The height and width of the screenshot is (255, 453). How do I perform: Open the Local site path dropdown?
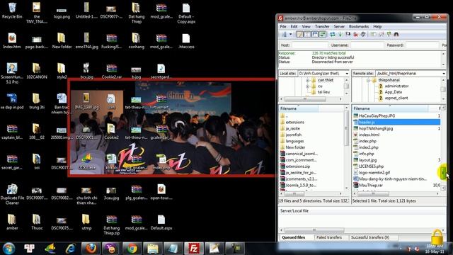(347, 74)
